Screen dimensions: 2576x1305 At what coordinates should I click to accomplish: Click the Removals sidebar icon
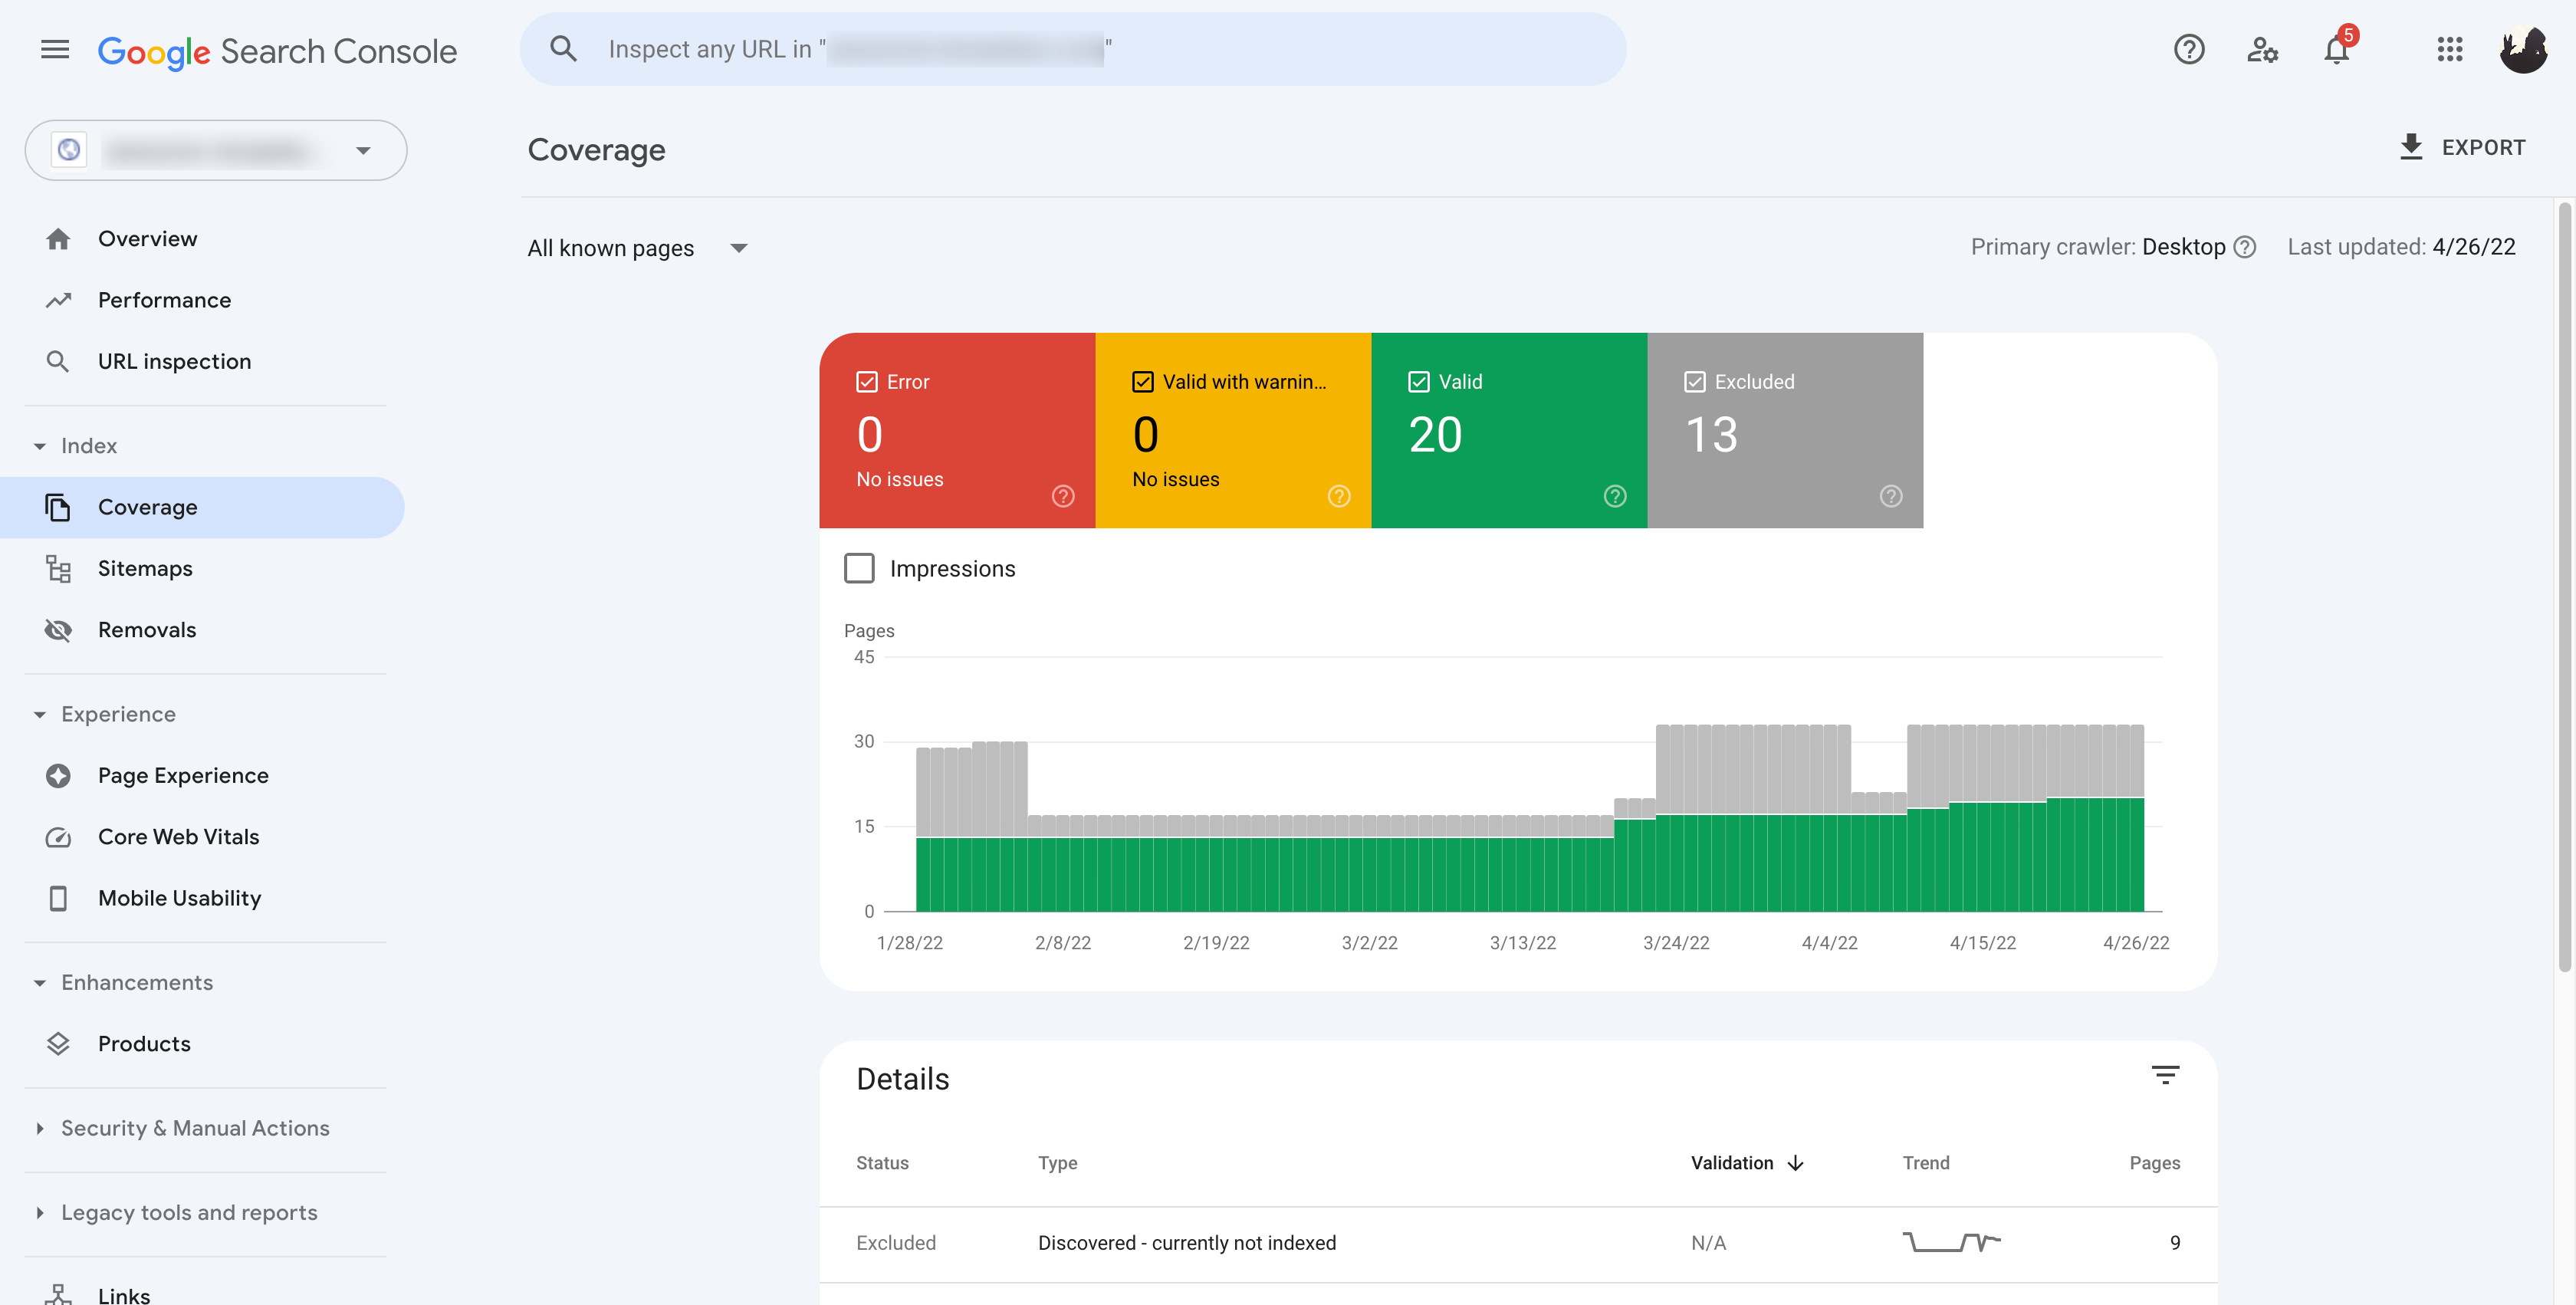point(57,631)
